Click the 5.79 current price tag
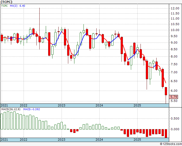 pyautogui.click(x=174, y=97)
